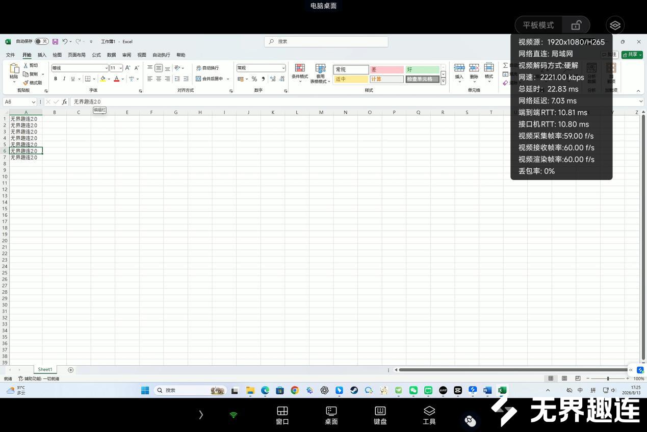
Task: Increase font size with larger A
Action: tap(127, 68)
